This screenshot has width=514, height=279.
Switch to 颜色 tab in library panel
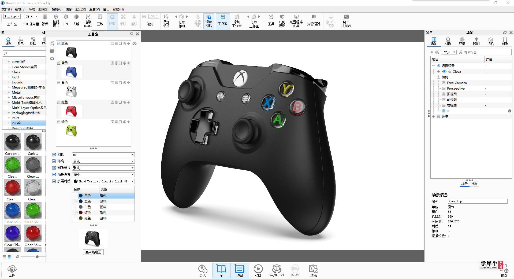[x=20, y=41]
